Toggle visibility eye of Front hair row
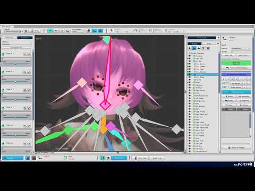This screenshot has width=255, height=191. click(189, 58)
